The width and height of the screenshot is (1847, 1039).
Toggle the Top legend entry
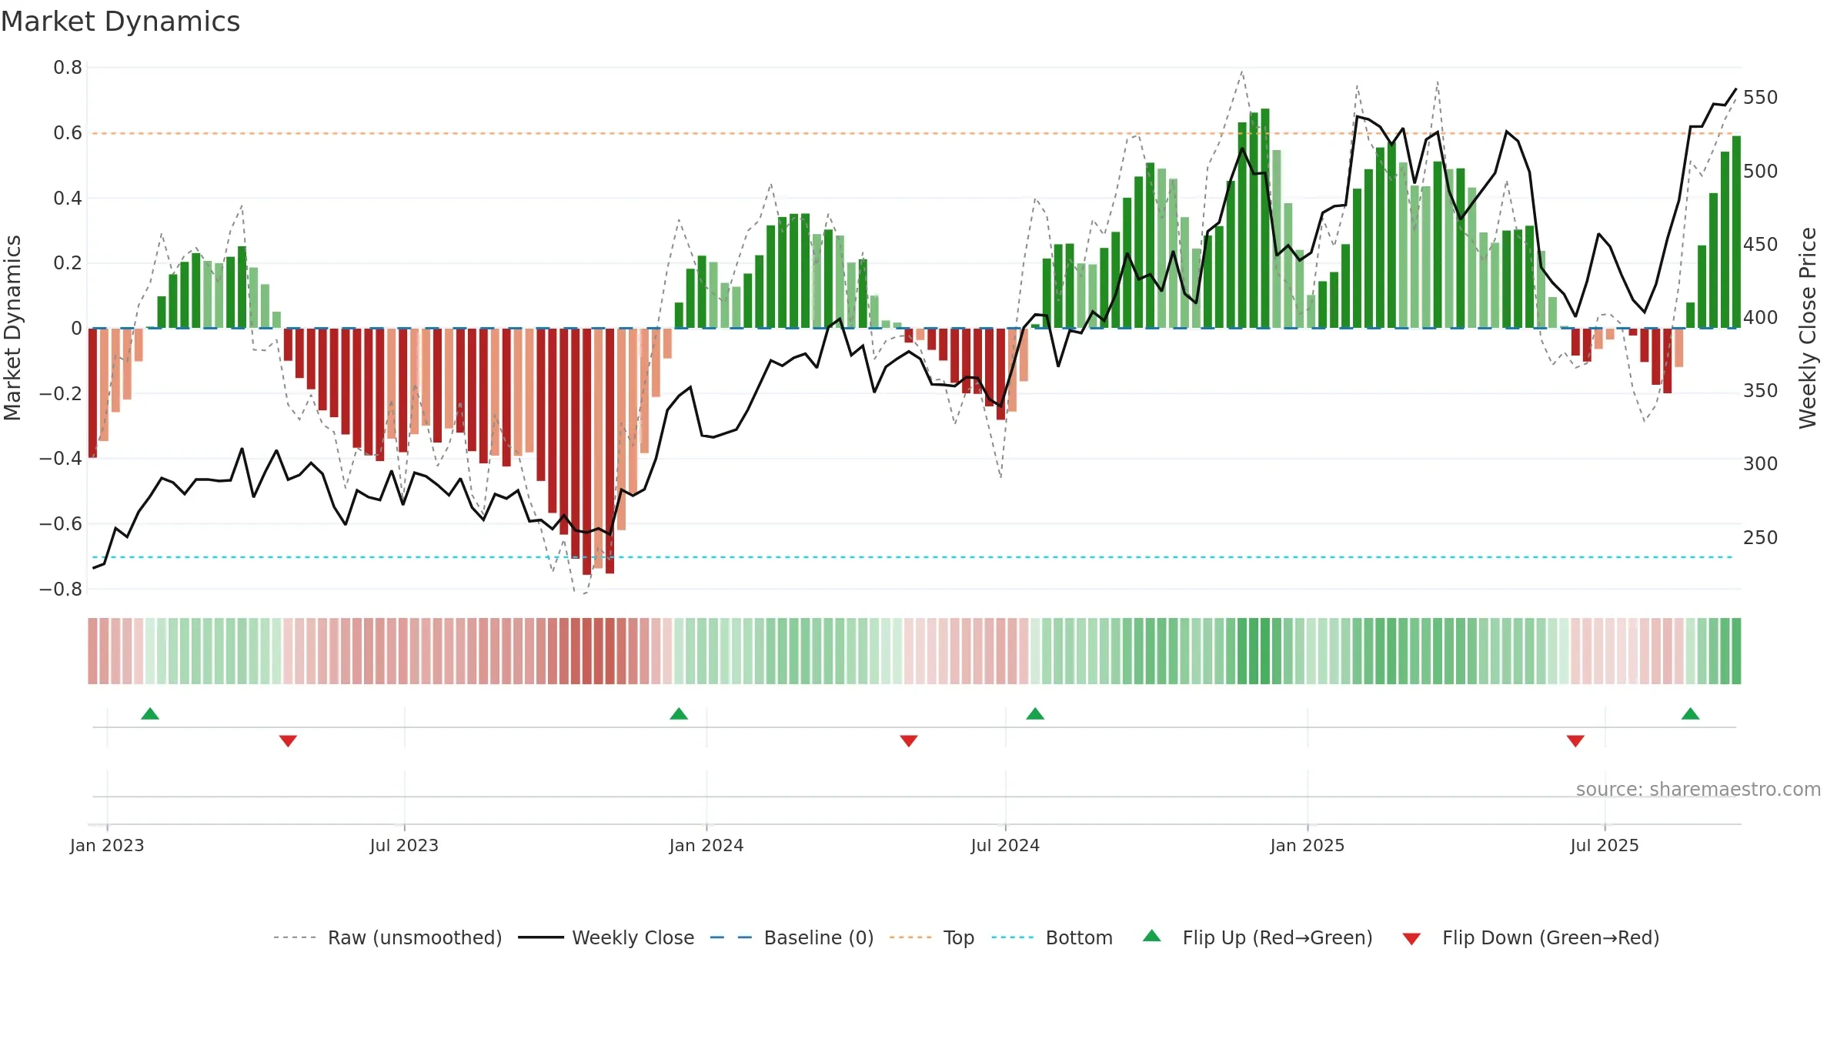(932, 937)
